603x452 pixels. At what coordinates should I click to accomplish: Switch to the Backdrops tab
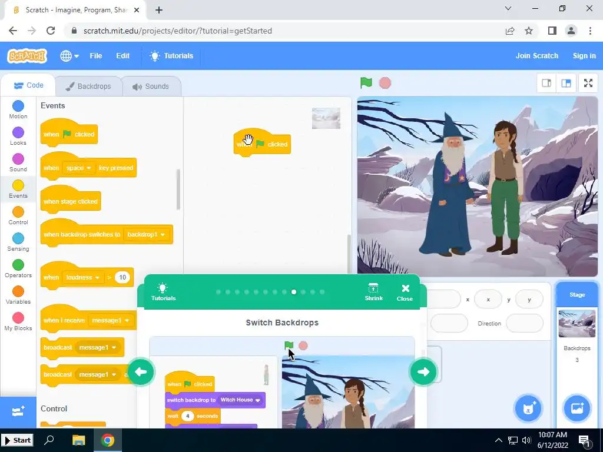(x=88, y=87)
